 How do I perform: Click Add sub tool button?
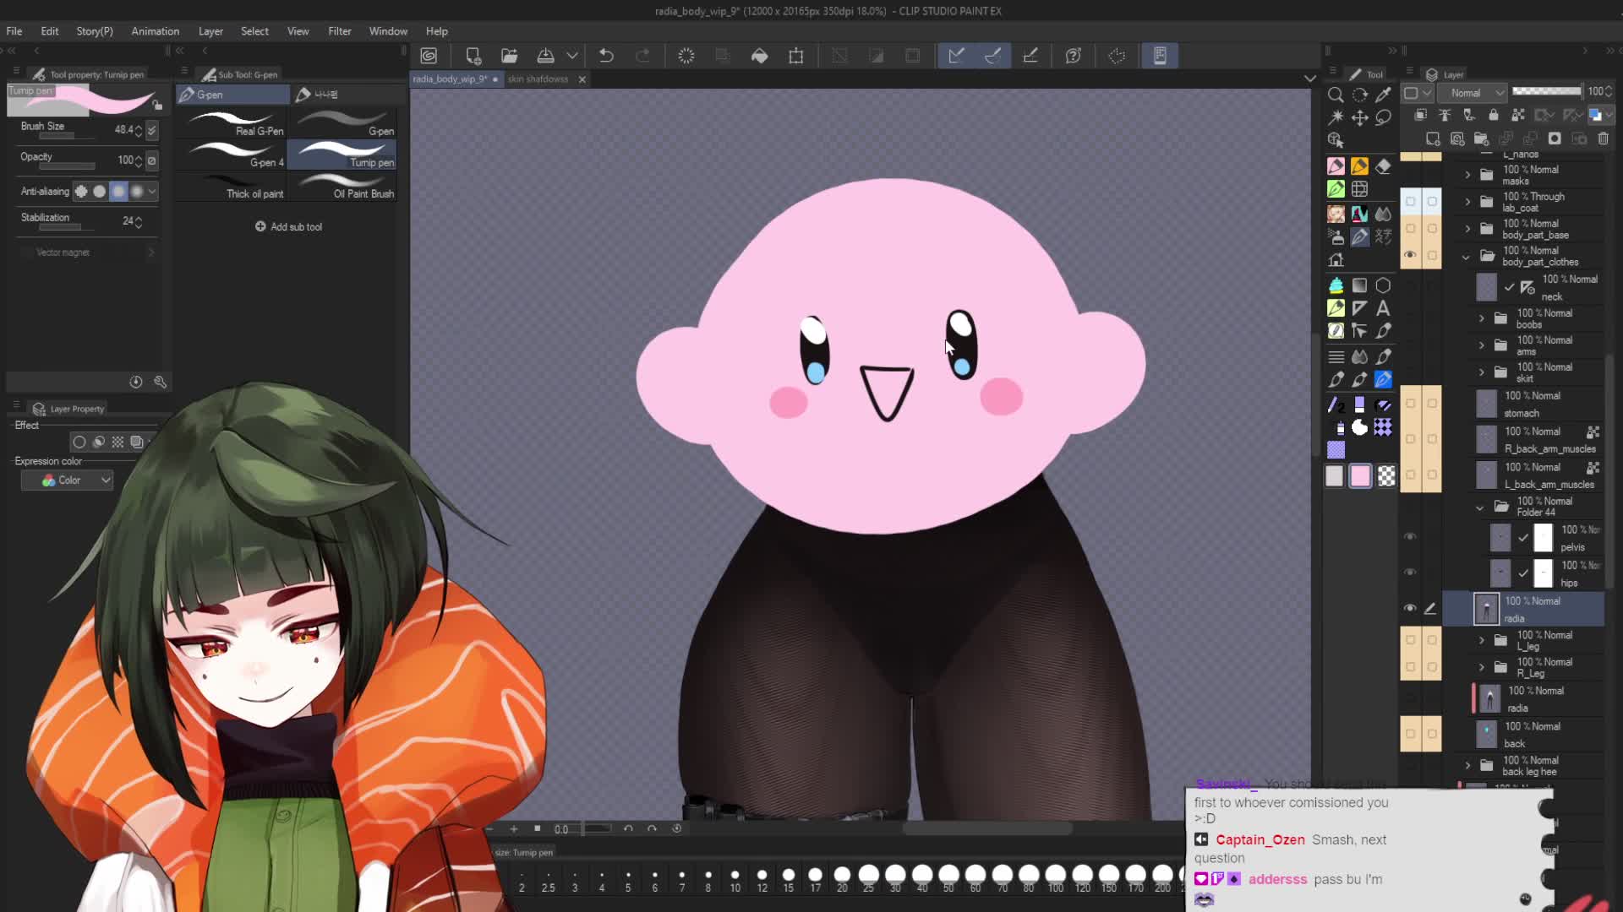[x=288, y=226]
